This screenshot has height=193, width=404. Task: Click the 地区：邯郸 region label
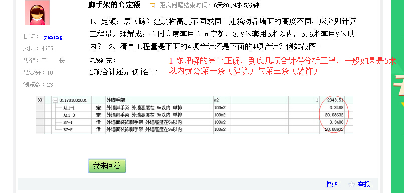tap(38, 49)
